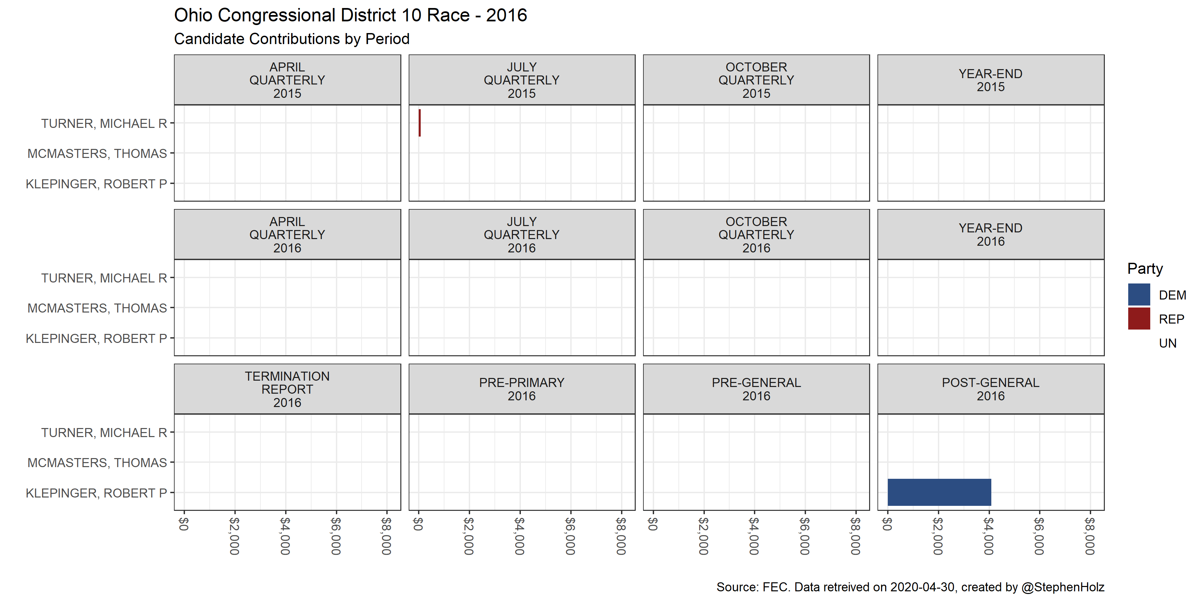Click the blue DEM legend swatch
Screen dimensions: 1202x601
pos(1139,295)
